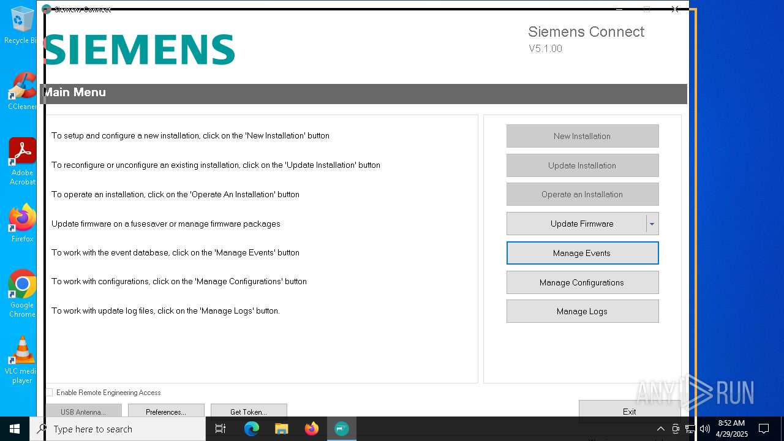Click the taskbar search box
The height and width of the screenshot is (441, 784).
(118, 429)
